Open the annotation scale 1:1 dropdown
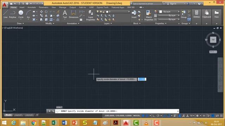 (192, 115)
